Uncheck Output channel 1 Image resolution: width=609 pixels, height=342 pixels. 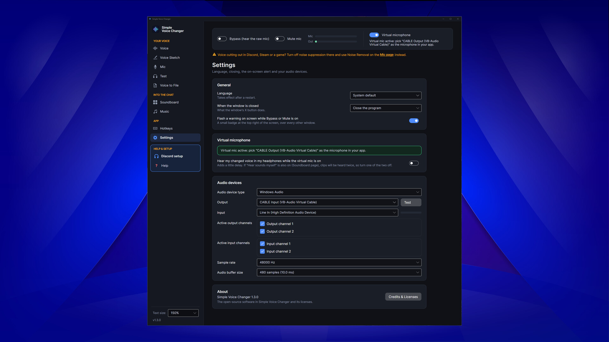pyautogui.click(x=262, y=224)
